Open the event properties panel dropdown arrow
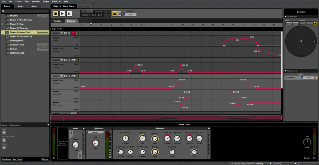This screenshot has width=319, height=165. tap(48, 125)
